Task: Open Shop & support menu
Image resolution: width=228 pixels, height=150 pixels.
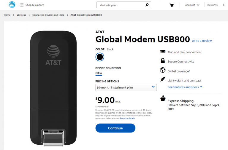Action: pyautogui.click(x=34, y=5)
